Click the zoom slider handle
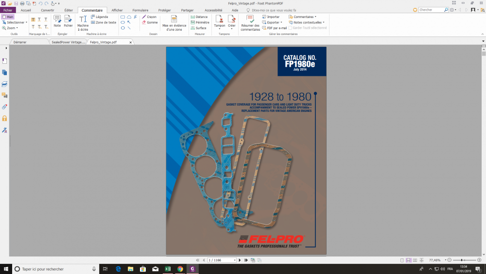This screenshot has height=274, width=486. (x=462, y=260)
